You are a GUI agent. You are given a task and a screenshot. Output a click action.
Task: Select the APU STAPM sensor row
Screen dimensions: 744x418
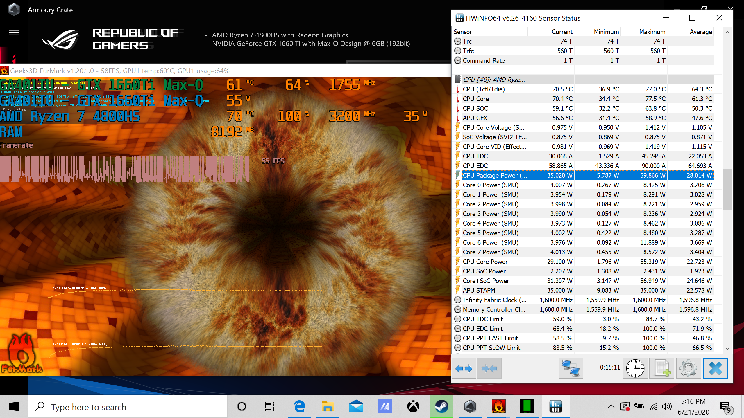pyautogui.click(x=583, y=290)
